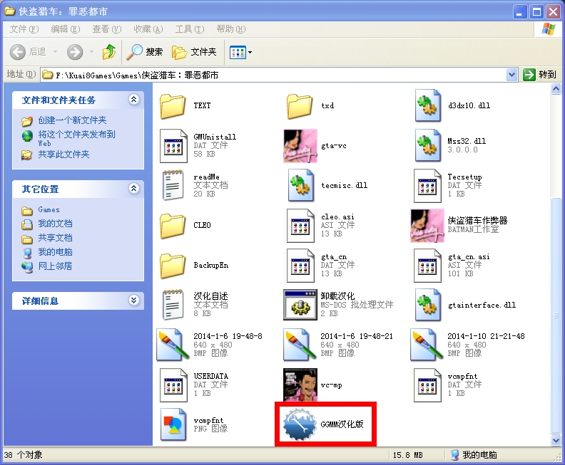Open the Search (搜索) pane

(x=145, y=53)
